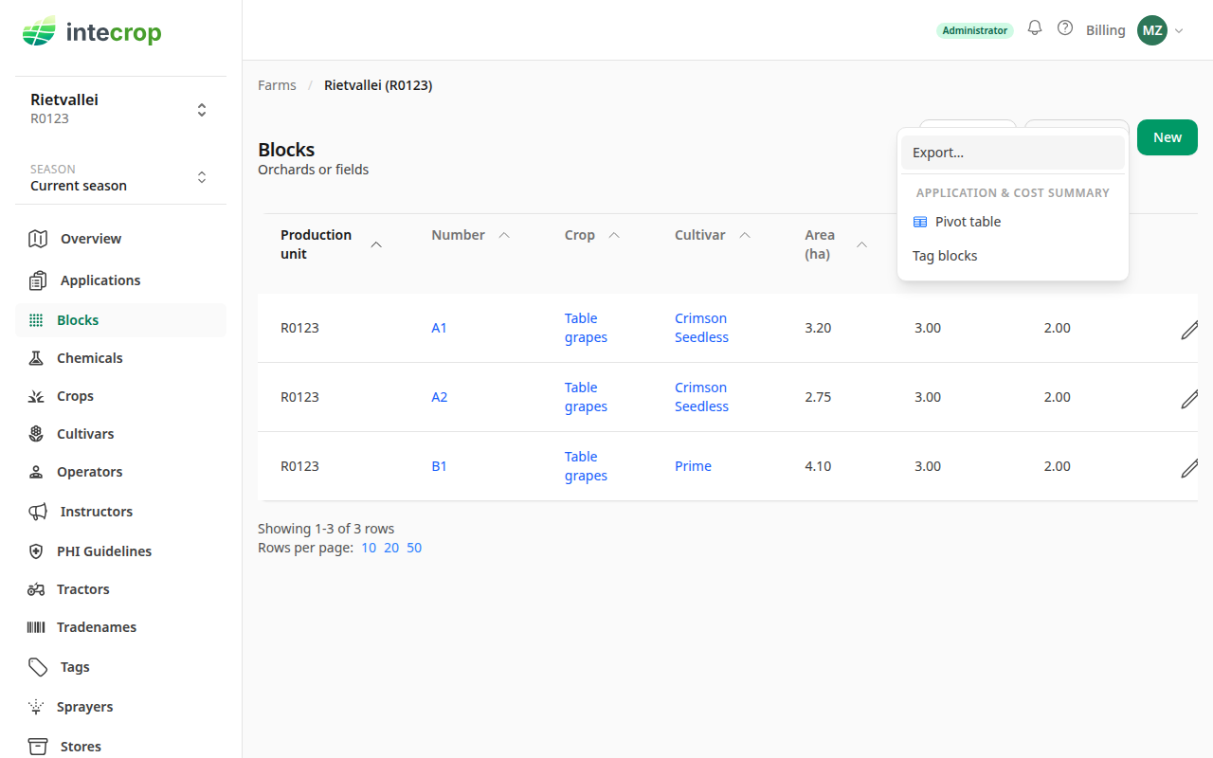The image size is (1213, 758).
Task: Set rows per page to 20
Action: (x=391, y=548)
